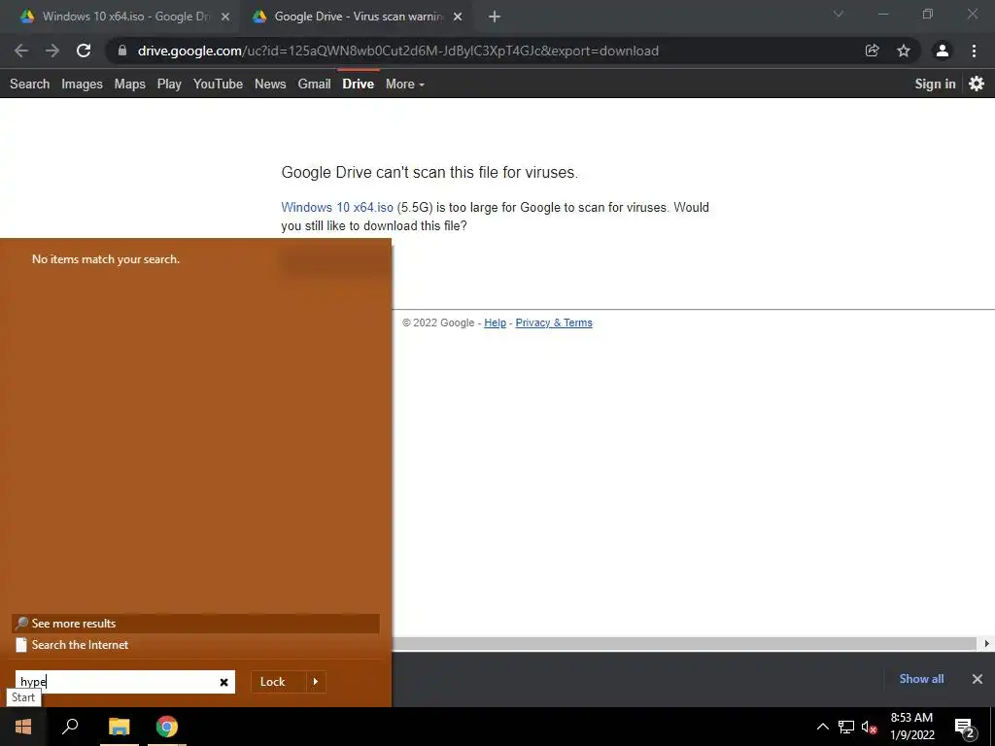Bookmark this page with the star icon
This screenshot has width=995, height=746.
click(904, 51)
